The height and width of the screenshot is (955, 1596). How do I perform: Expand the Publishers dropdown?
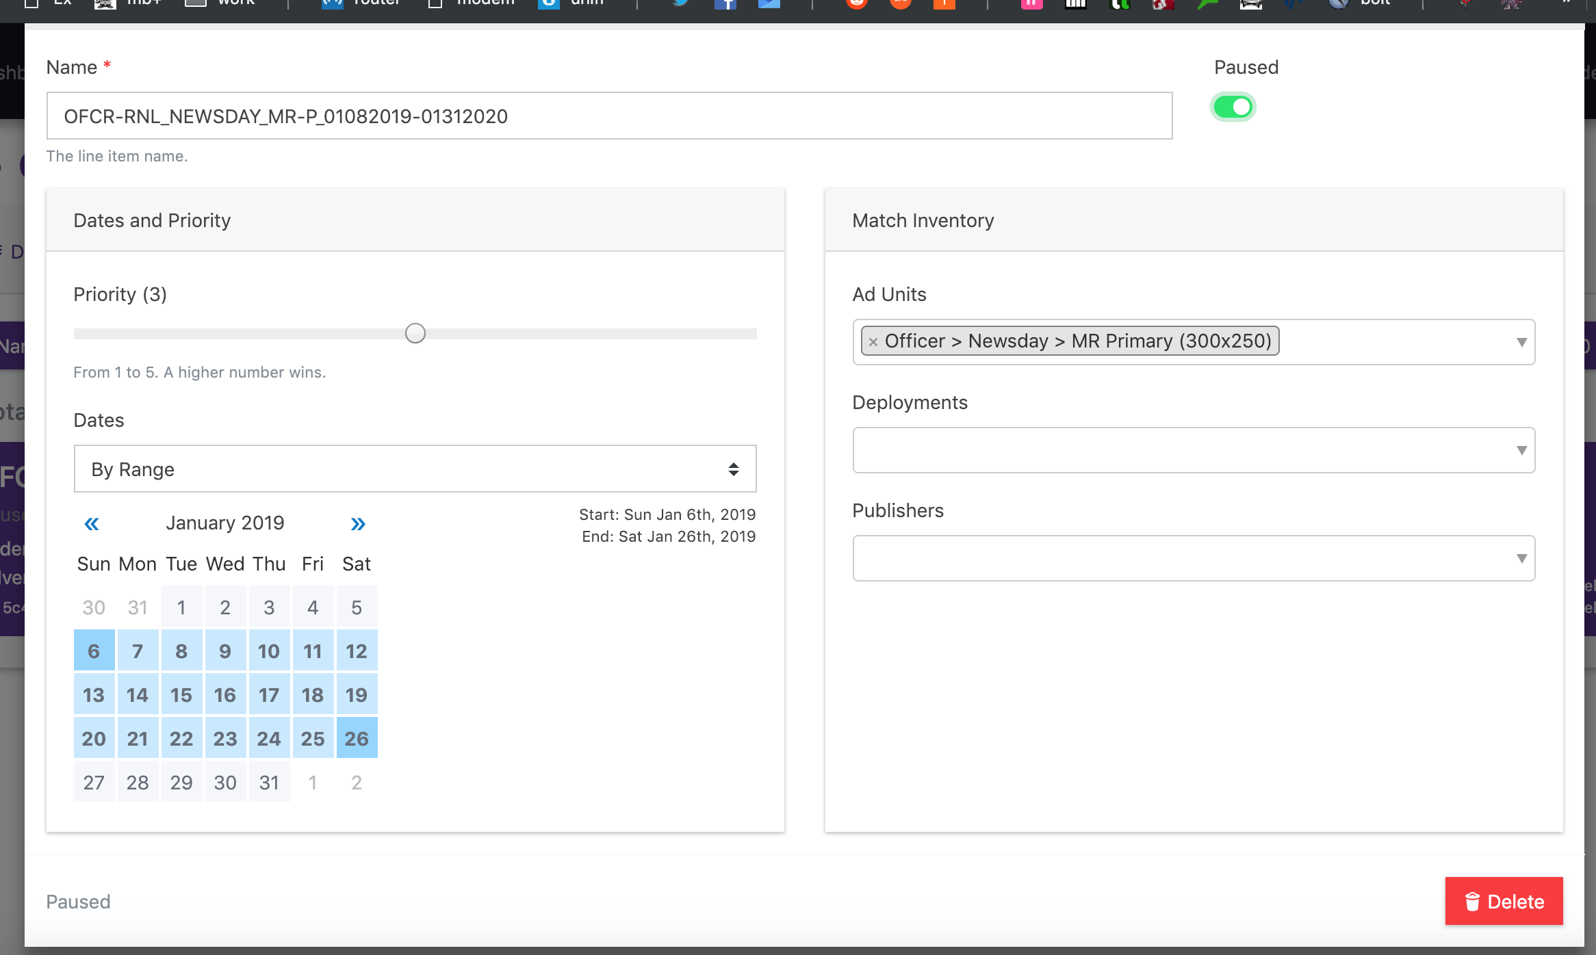tap(1193, 558)
